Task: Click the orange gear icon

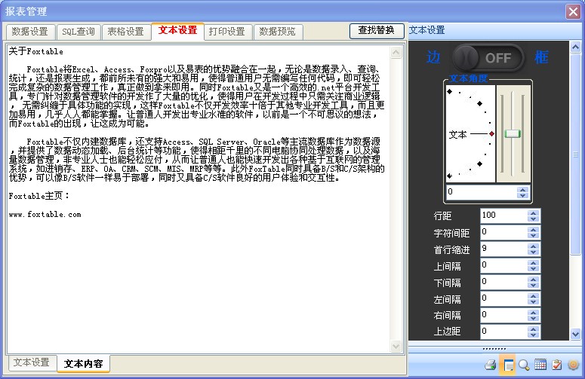Action: tap(573, 365)
